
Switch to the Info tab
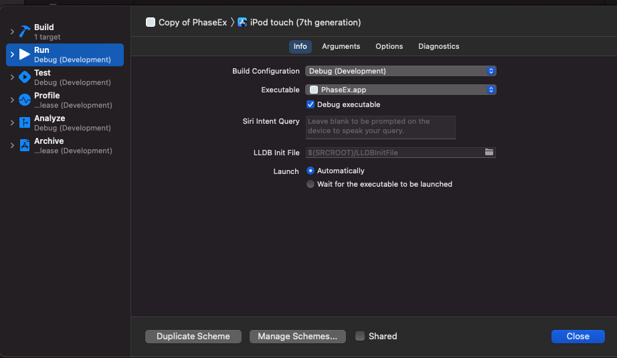click(x=300, y=46)
